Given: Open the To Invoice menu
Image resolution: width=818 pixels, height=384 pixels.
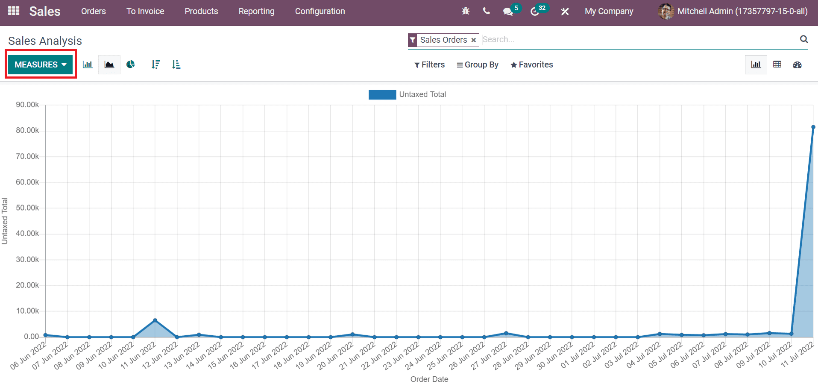Looking at the screenshot, I should [145, 11].
